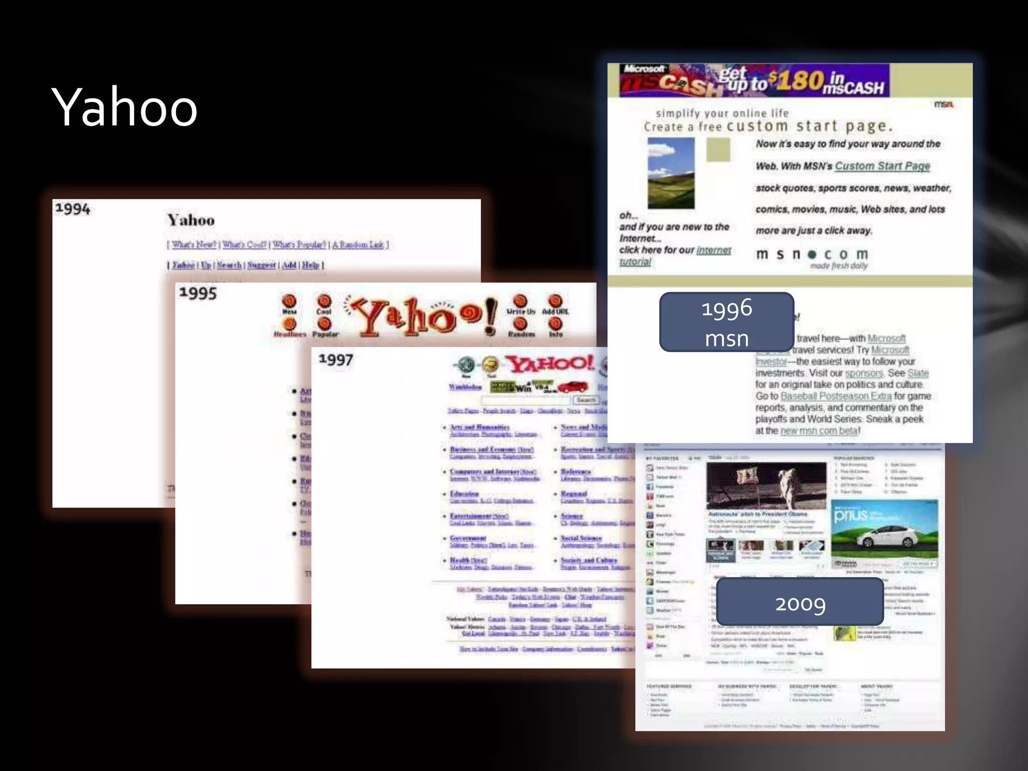The width and height of the screenshot is (1028, 771).
Task: Click Add URL icon in 1995 Yahoo page
Action: point(555,304)
